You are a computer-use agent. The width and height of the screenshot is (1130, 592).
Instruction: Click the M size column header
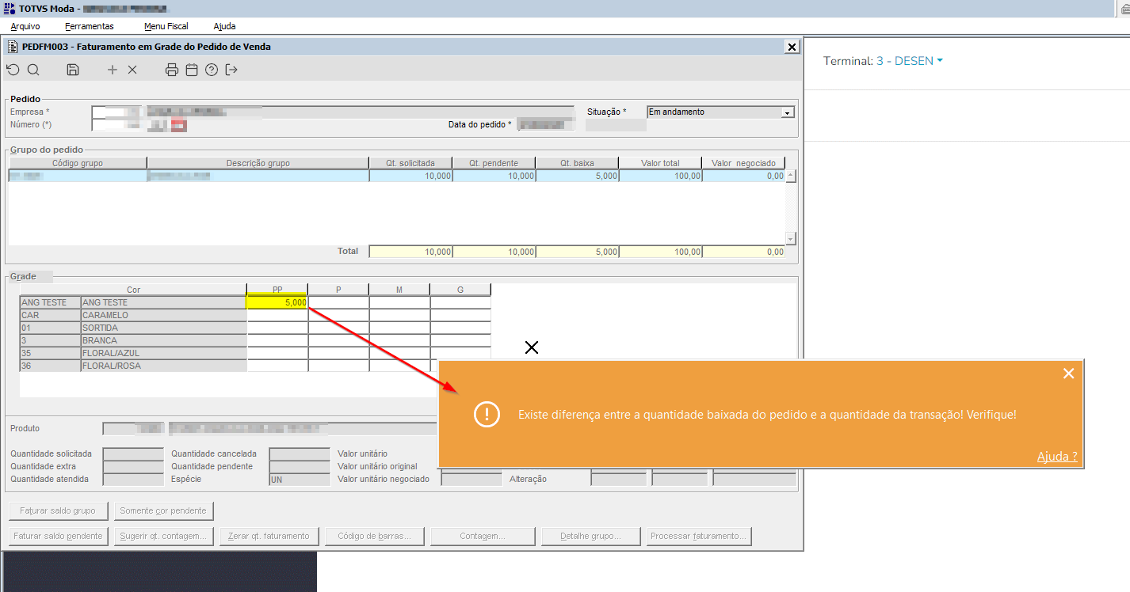click(399, 290)
